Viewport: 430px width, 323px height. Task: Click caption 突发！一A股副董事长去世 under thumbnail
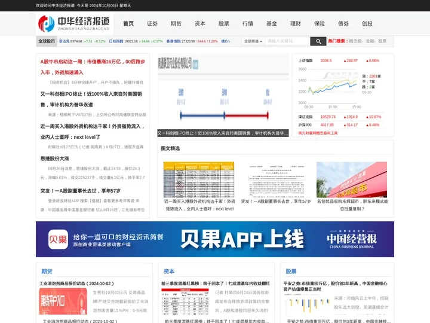point(276,202)
